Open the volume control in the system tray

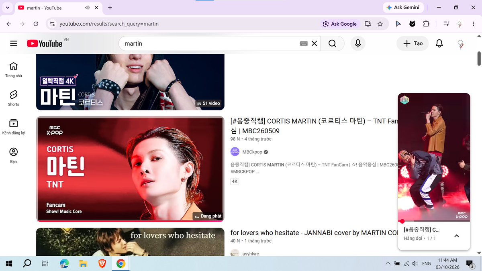415,263
